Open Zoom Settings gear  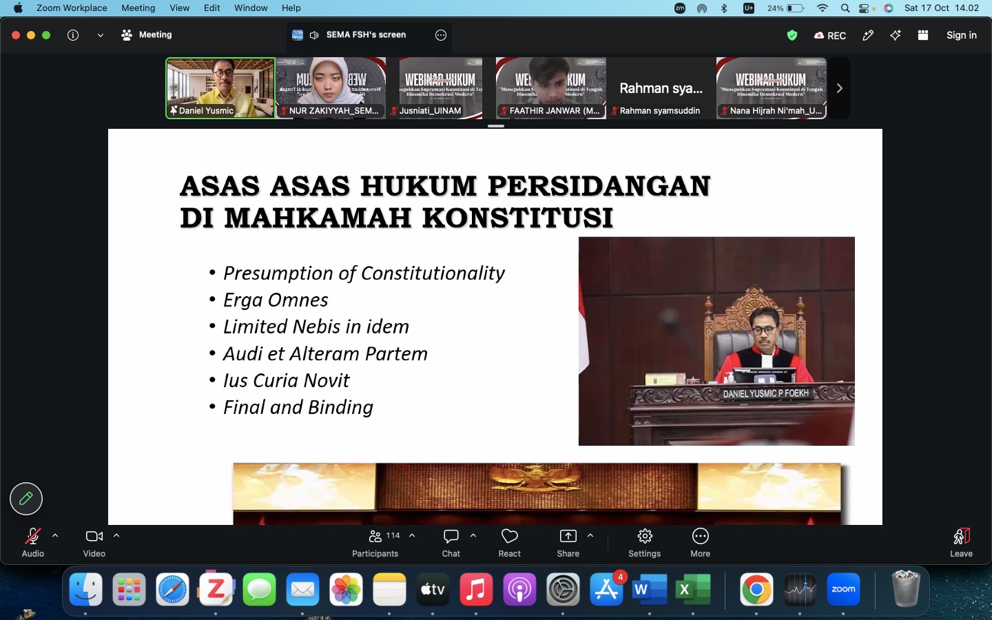tap(645, 544)
